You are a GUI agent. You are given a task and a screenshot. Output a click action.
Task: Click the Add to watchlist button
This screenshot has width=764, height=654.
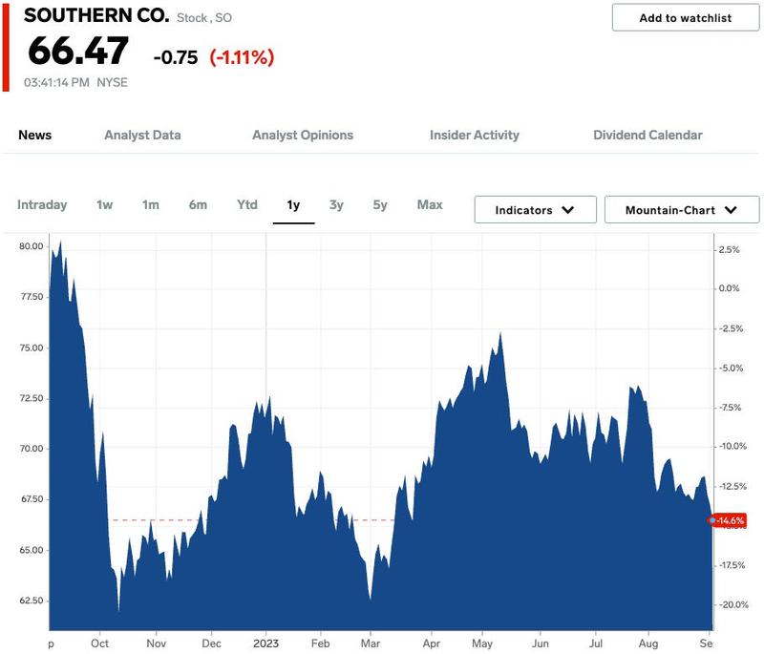685,18
